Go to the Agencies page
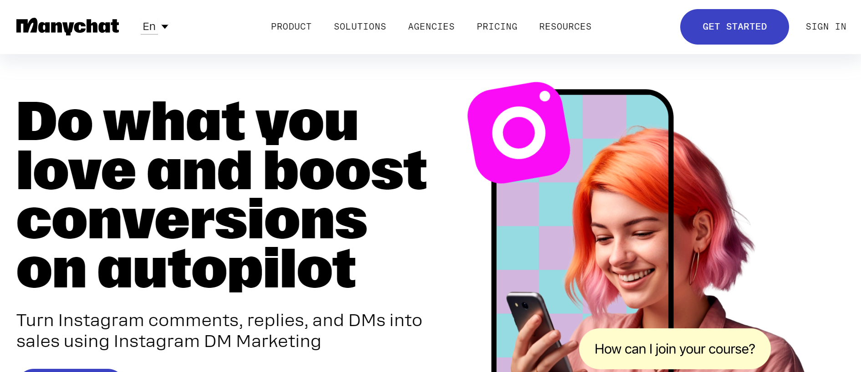This screenshot has width=861, height=372. click(431, 27)
